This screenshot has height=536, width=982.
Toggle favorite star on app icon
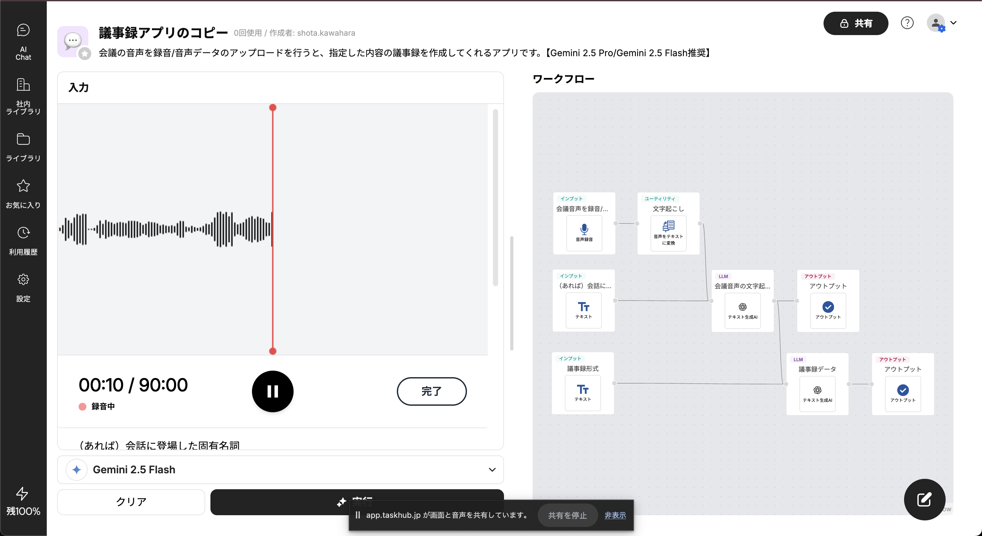(x=85, y=54)
